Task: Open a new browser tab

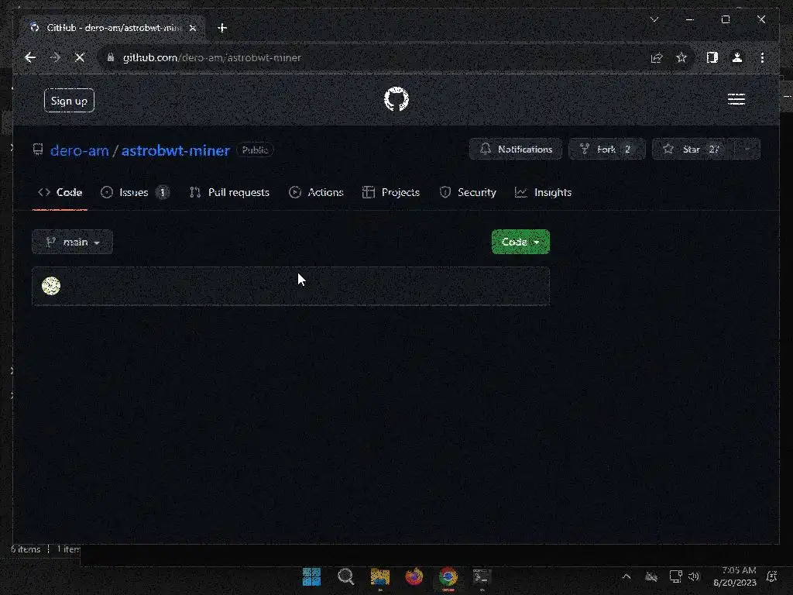Action: click(x=222, y=28)
